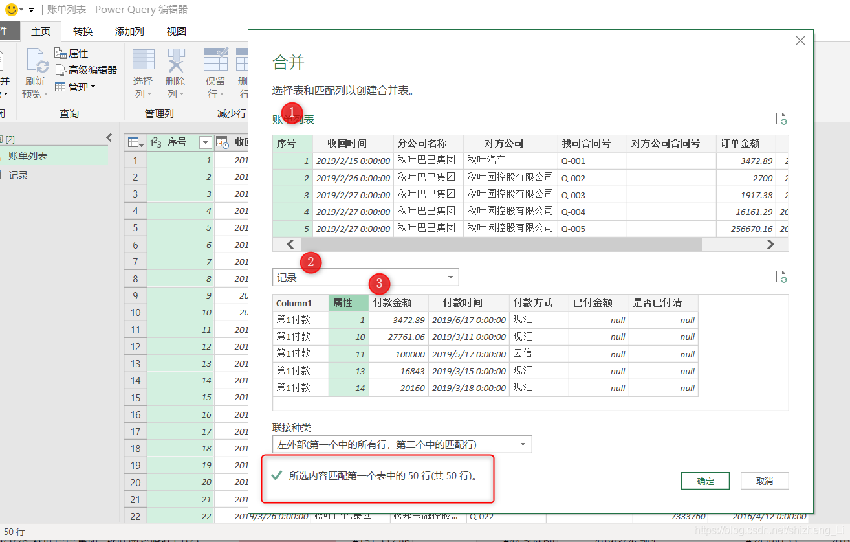This screenshot has height=542, width=850.
Task: Select the 我司合同号 column header
Action: [593, 143]
